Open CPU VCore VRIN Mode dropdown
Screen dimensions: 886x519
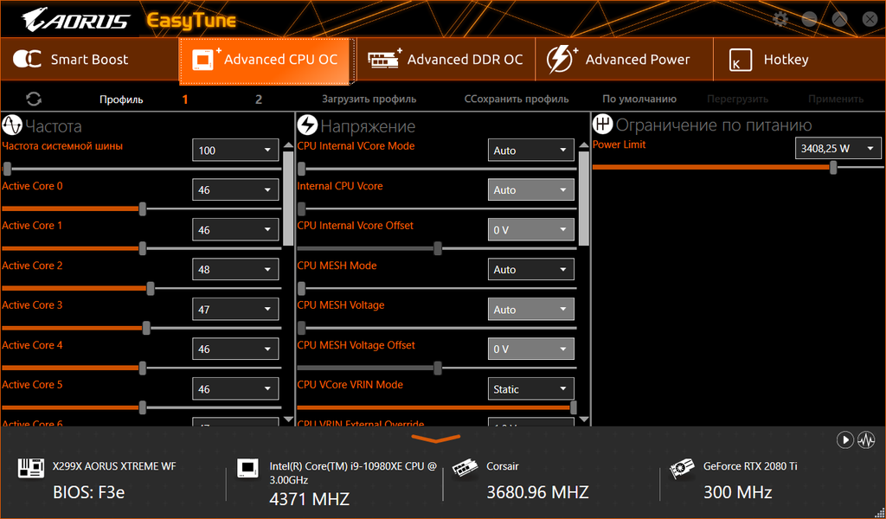tap(530, 389)
